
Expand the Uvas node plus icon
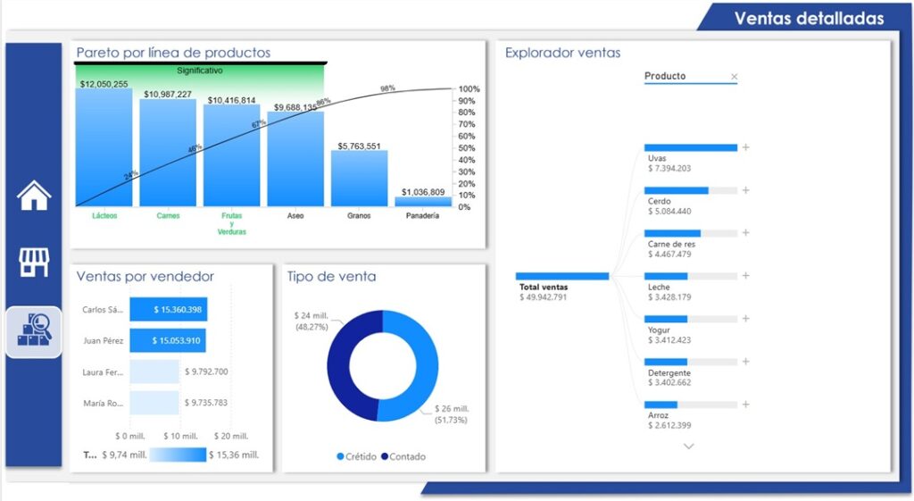pos(745,147)
